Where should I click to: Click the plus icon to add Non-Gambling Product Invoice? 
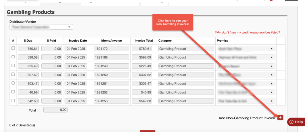[x=280, y=117]
